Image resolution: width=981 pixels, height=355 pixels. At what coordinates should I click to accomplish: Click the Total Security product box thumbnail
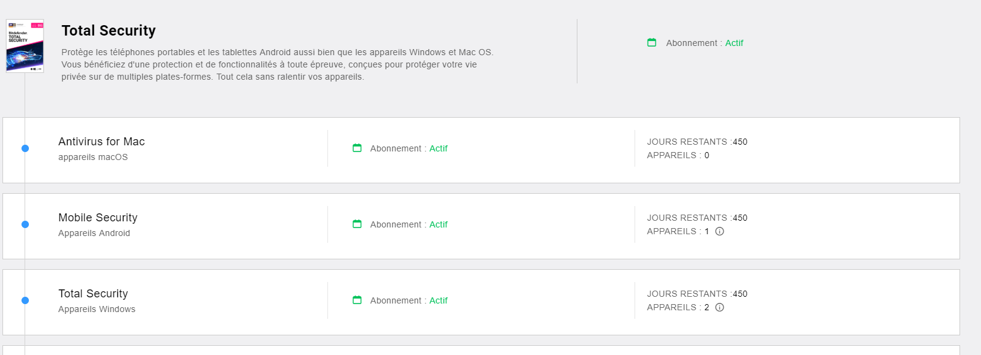pos(25,46)
